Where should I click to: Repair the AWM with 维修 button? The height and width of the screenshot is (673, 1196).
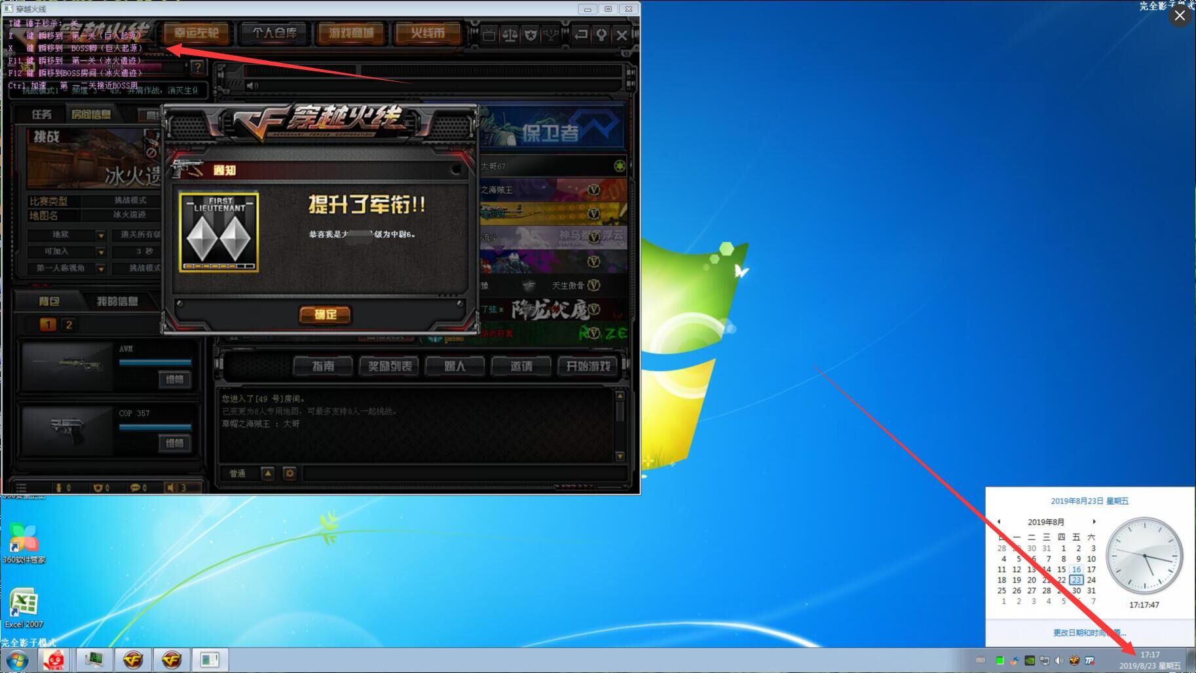coord(174,379)
